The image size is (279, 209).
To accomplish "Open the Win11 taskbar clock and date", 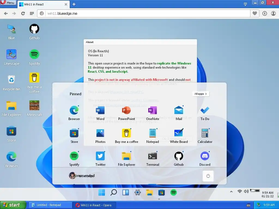I will tap(268, 194).
